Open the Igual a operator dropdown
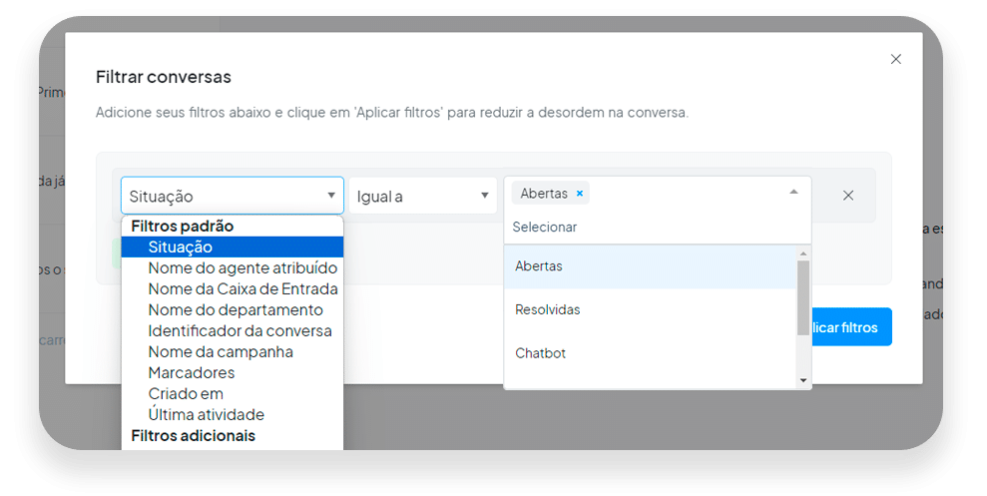The image size is (987, 496). 423,196
